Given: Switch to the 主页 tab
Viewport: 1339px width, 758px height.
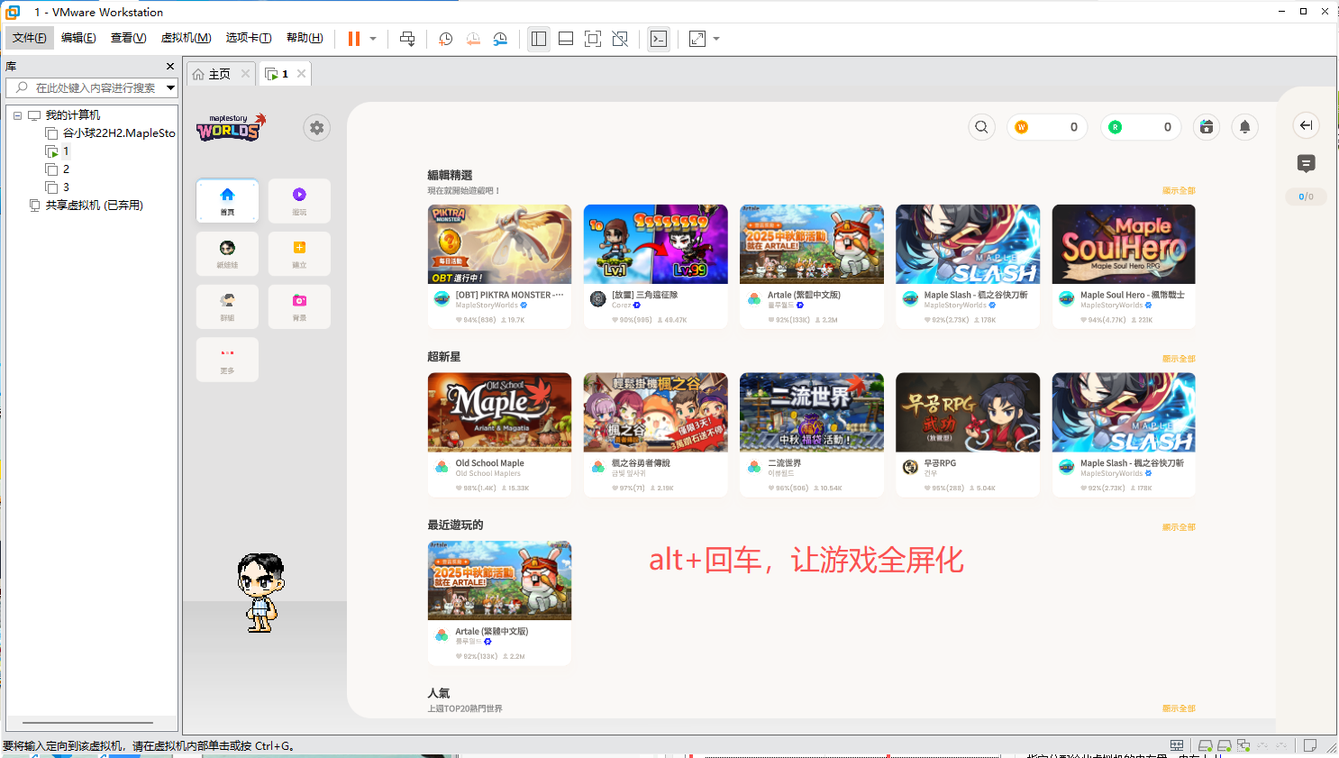Looking at the screenshot, I should [221, 74].
